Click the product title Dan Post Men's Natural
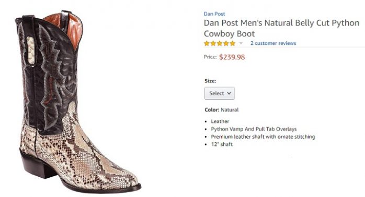 pyautogui.click(x=282, y=28)
